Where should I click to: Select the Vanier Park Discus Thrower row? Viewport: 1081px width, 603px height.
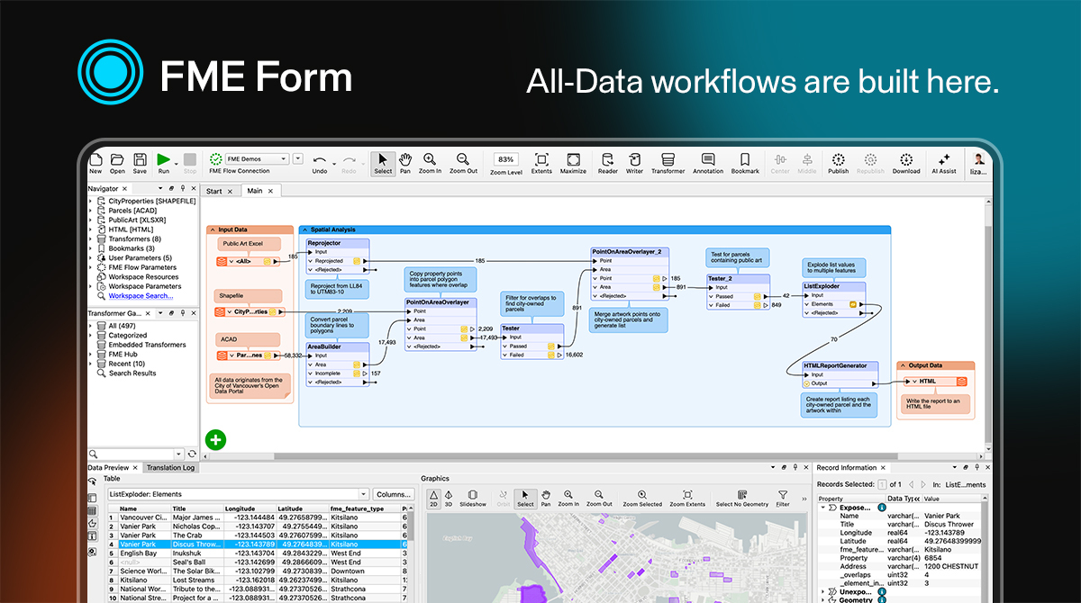pos(258,544)
